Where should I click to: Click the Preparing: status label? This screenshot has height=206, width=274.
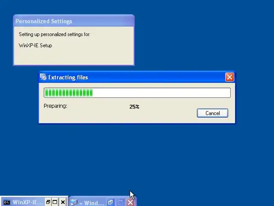click(55, 106)
